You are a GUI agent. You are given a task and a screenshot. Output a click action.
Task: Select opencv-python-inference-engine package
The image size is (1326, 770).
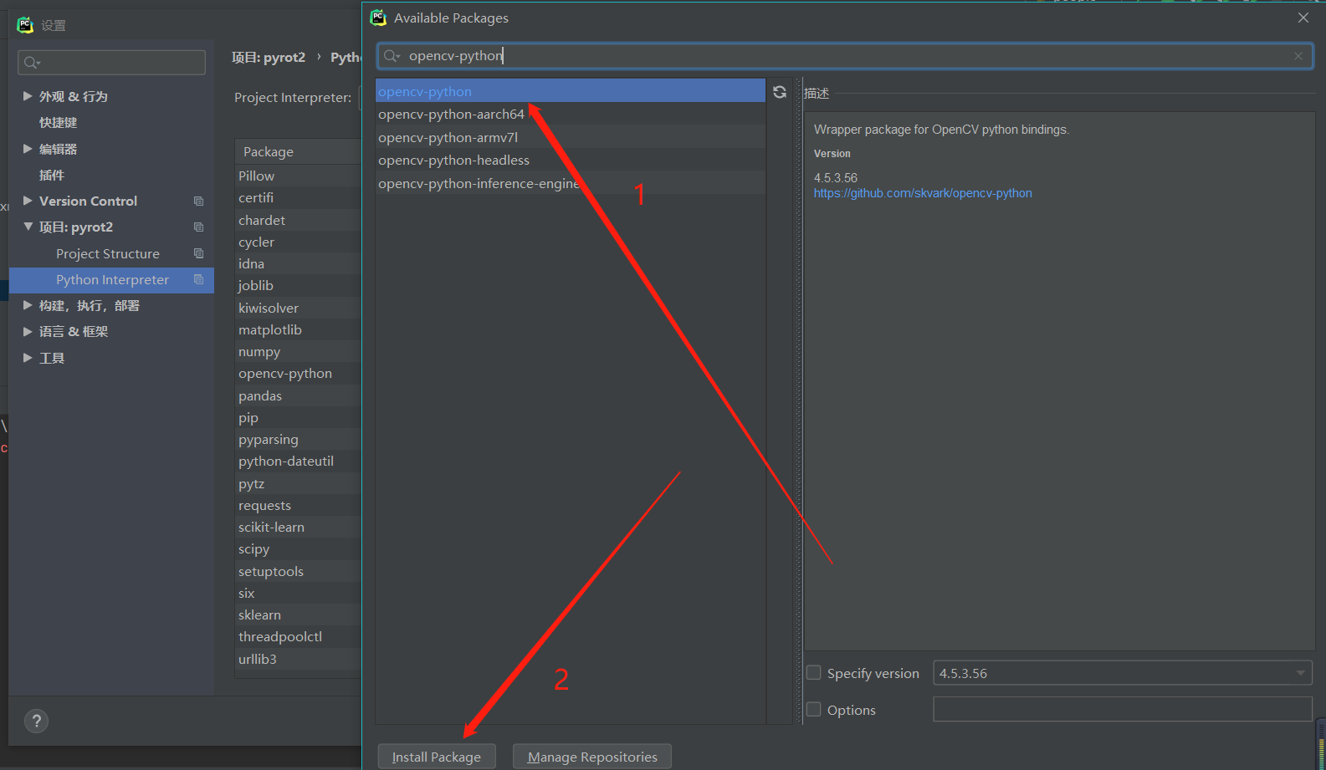[x=571, y=183]
